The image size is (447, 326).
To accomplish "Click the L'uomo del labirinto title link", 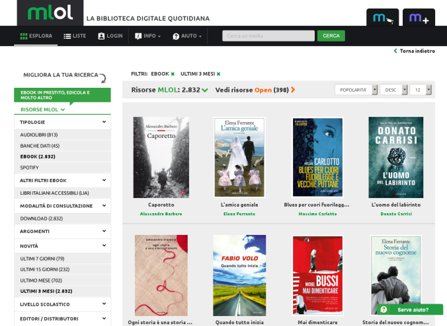I will (x=396, y=205).
